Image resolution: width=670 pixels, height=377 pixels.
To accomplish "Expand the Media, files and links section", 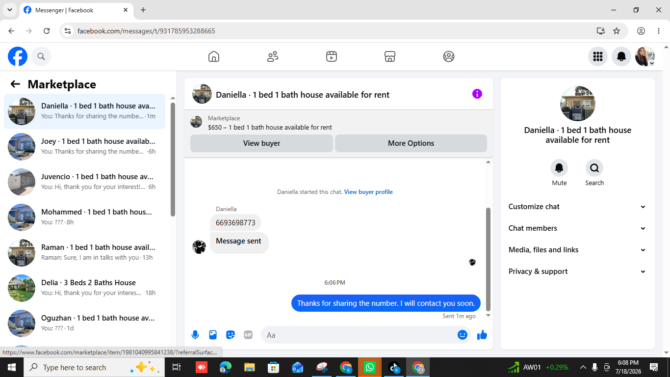I will [578, 250].
